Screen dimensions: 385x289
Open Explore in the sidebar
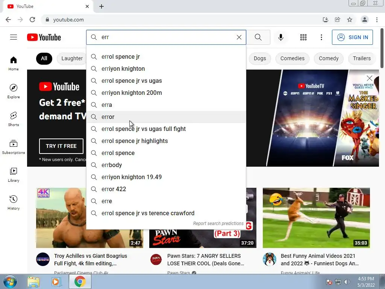pyautogui.click(x=14, y=91)
